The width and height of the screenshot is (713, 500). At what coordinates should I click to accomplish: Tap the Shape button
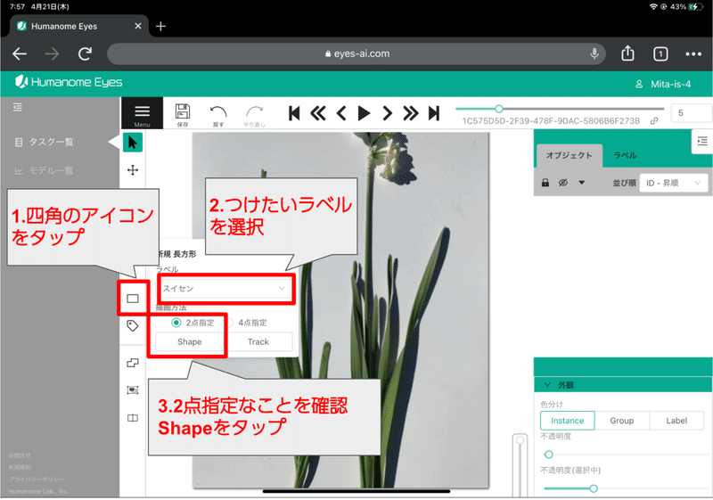[190, 342]
